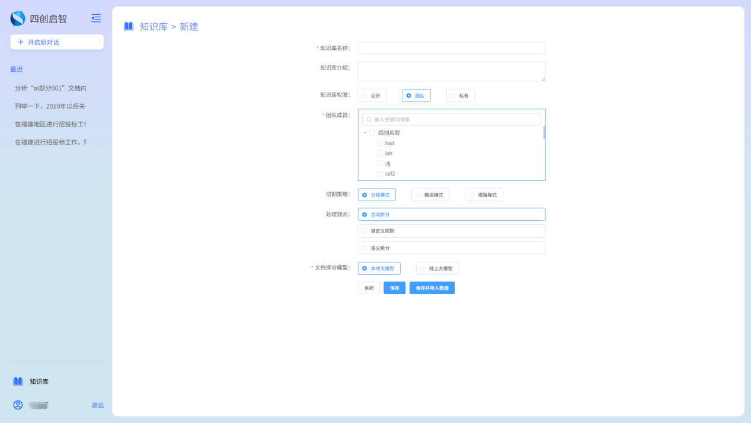Click the 四创启智 logo icon
This screenshot has height=423, width=751.
coord(18,18)
